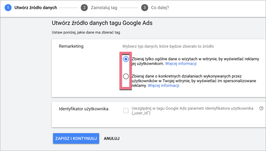Open help icon next to user_id option

(261, 108)
